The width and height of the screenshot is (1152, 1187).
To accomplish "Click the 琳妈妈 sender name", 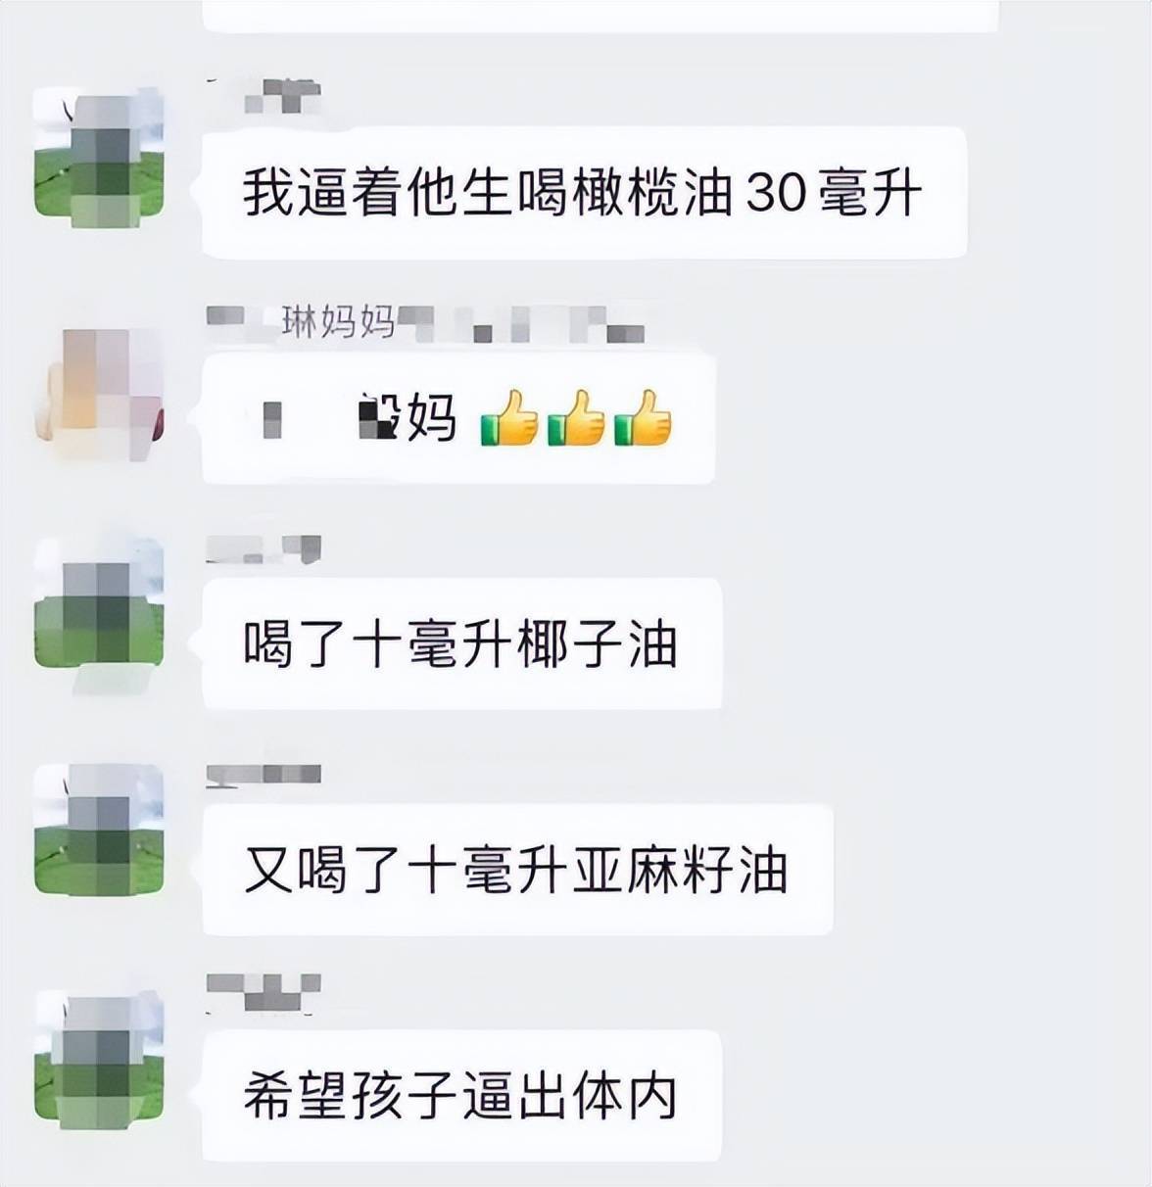I will (339, 321).
